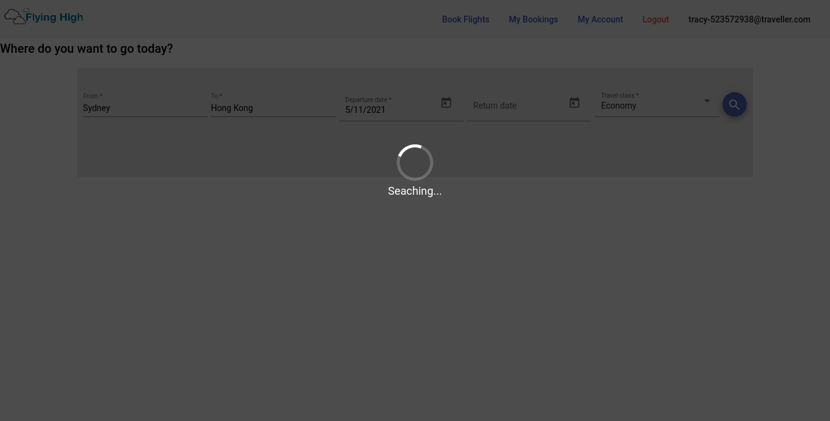This screenshot has width=830, height=421.
Task: Open My Account page
Action: point(600,19)
